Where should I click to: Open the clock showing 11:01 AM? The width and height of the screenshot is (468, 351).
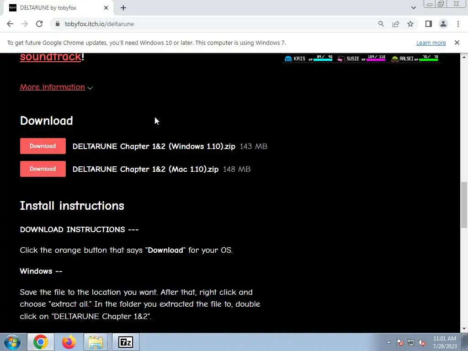click(x=445, y=342)
